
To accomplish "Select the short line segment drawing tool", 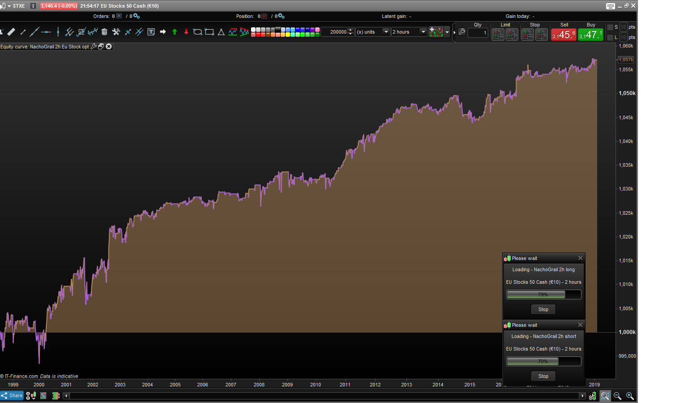I will click(23, 32).
